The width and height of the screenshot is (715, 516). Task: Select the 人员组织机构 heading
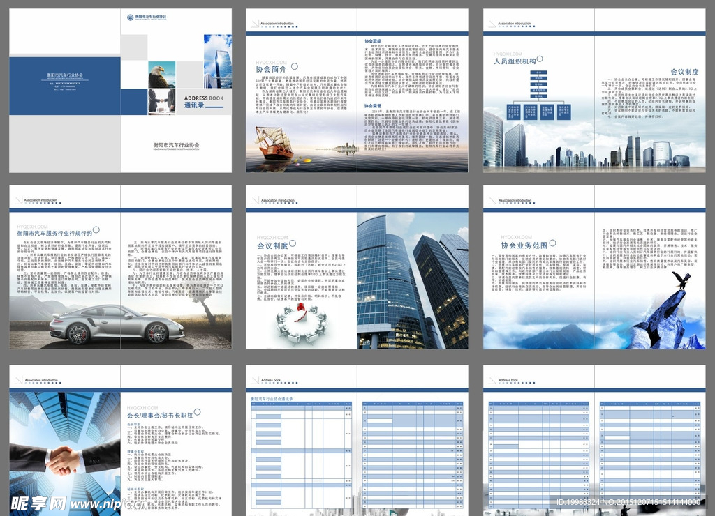pos(515,61)
